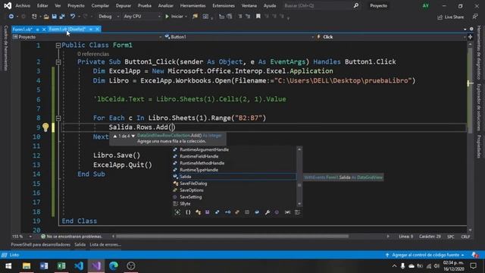Screen dimensions: 485x273
Task: Click the Iniciar start button
Action: tap(174, 17)
